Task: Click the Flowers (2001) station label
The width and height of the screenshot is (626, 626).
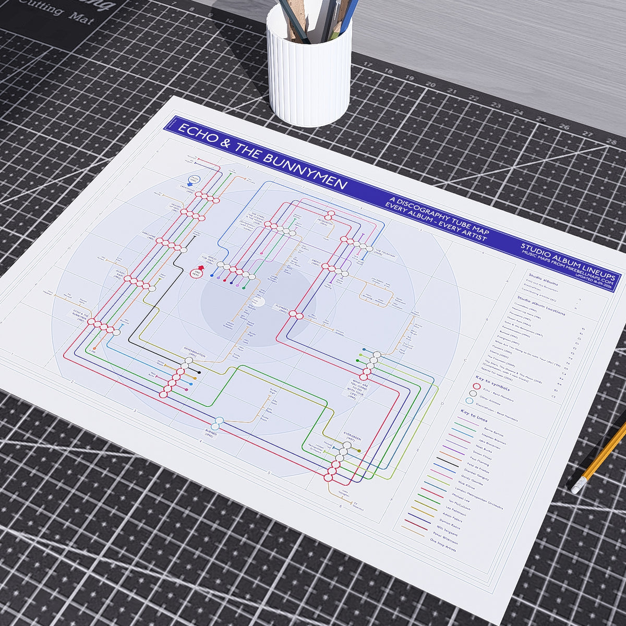Action: pos(282,307)
